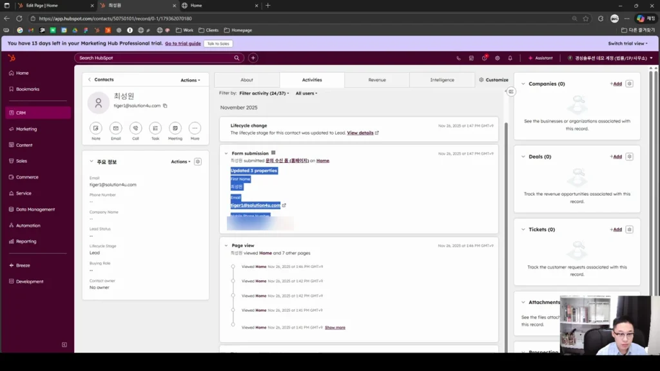The image size is (660, 371).
Task: Open the marketplace icon in header
Action: (471, 58)
